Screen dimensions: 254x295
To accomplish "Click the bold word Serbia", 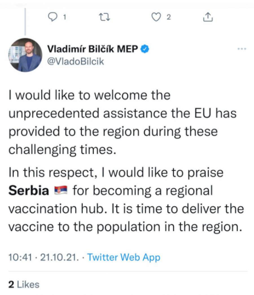I will click(x=29, y=191).
